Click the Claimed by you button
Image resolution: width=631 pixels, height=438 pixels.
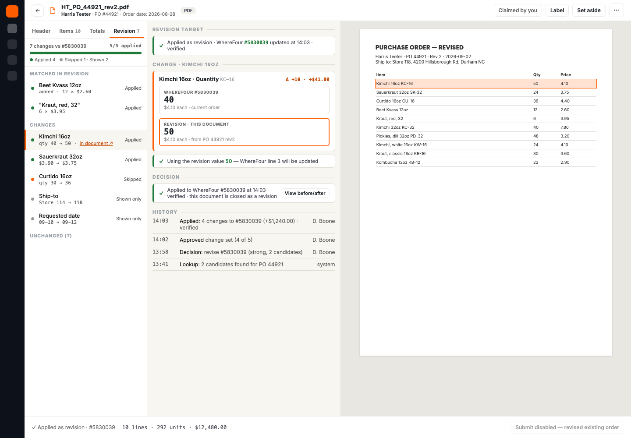click(518, 11)
